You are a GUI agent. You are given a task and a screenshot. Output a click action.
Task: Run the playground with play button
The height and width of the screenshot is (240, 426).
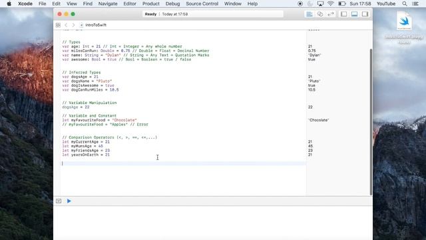pyautogui.click(x=69, y=201)
